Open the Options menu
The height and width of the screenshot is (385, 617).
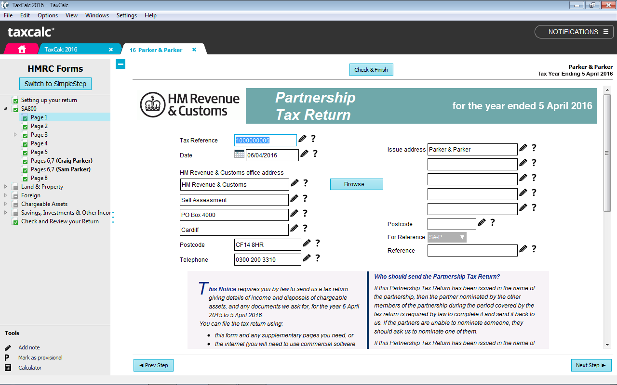(x=48, y=15)
